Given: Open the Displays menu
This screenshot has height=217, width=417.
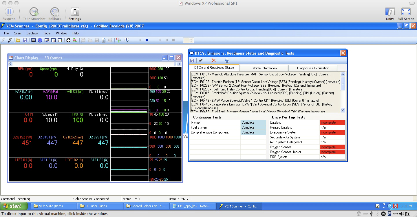Looking at the screenshot, I should [32, 33].
